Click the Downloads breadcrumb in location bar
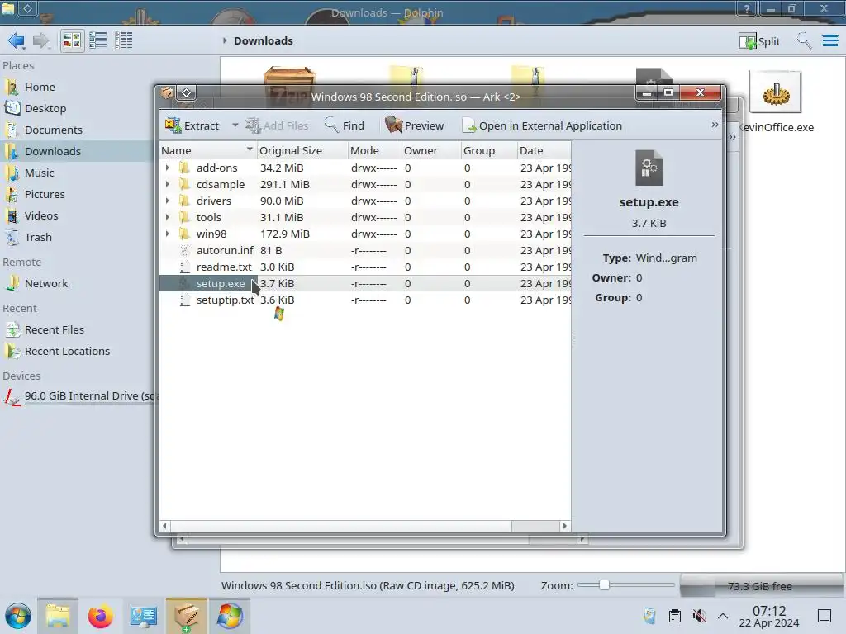The width and height of the screenshot is (846, 634). point(264,41)
